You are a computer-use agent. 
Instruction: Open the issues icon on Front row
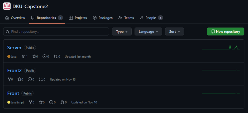[x=51, y=102]
